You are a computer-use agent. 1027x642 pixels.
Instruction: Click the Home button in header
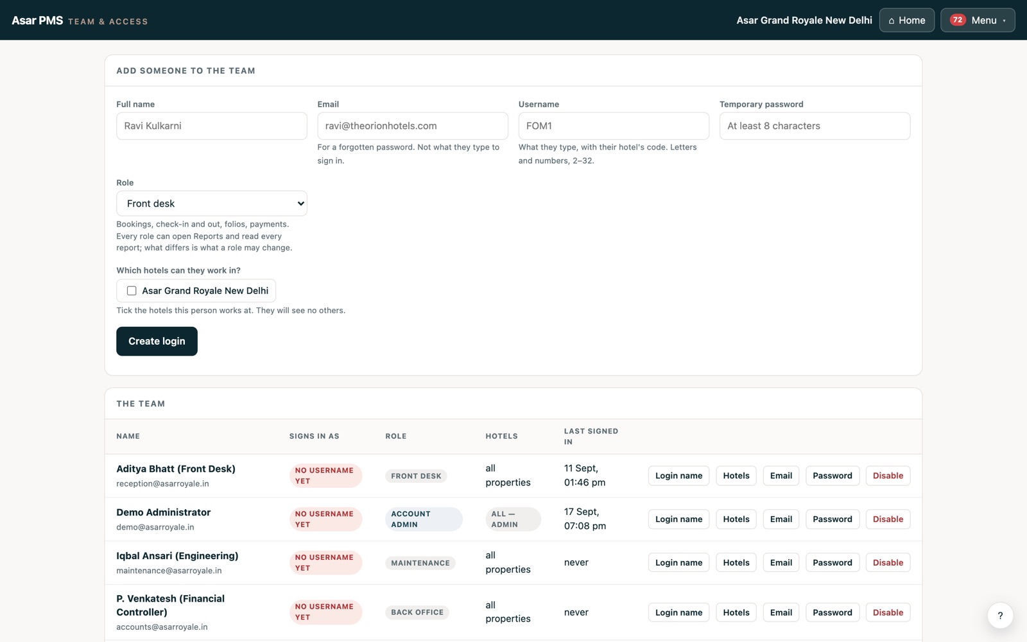tap(906, 20)
